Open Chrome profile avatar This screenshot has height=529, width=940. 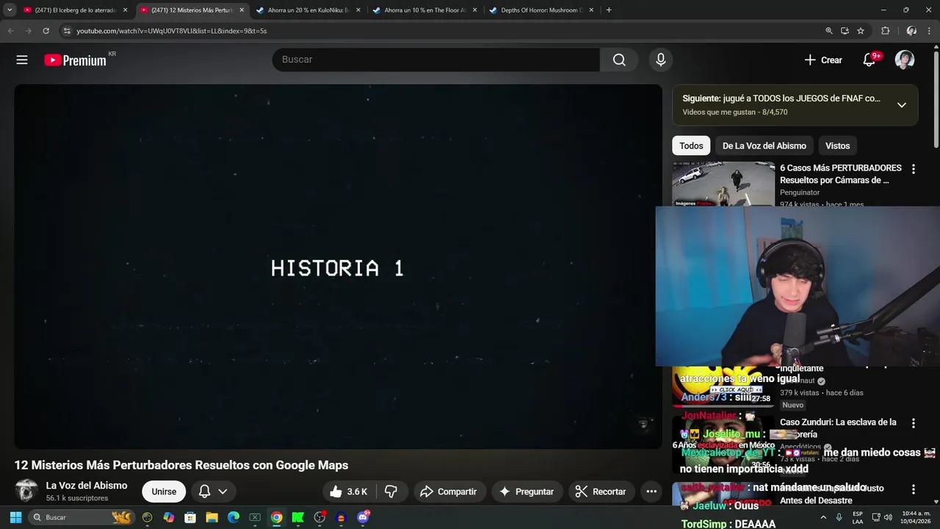coord(911,31)
